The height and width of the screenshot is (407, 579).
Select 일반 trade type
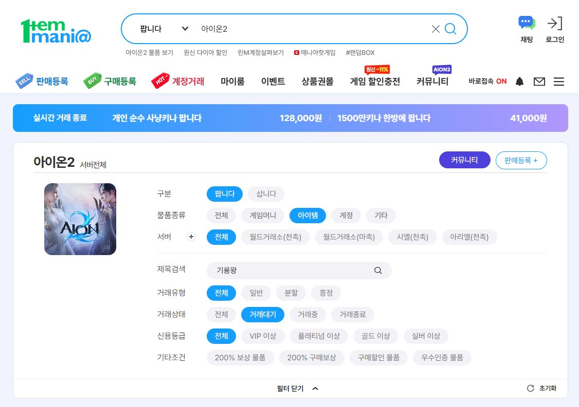click(256, 293)
